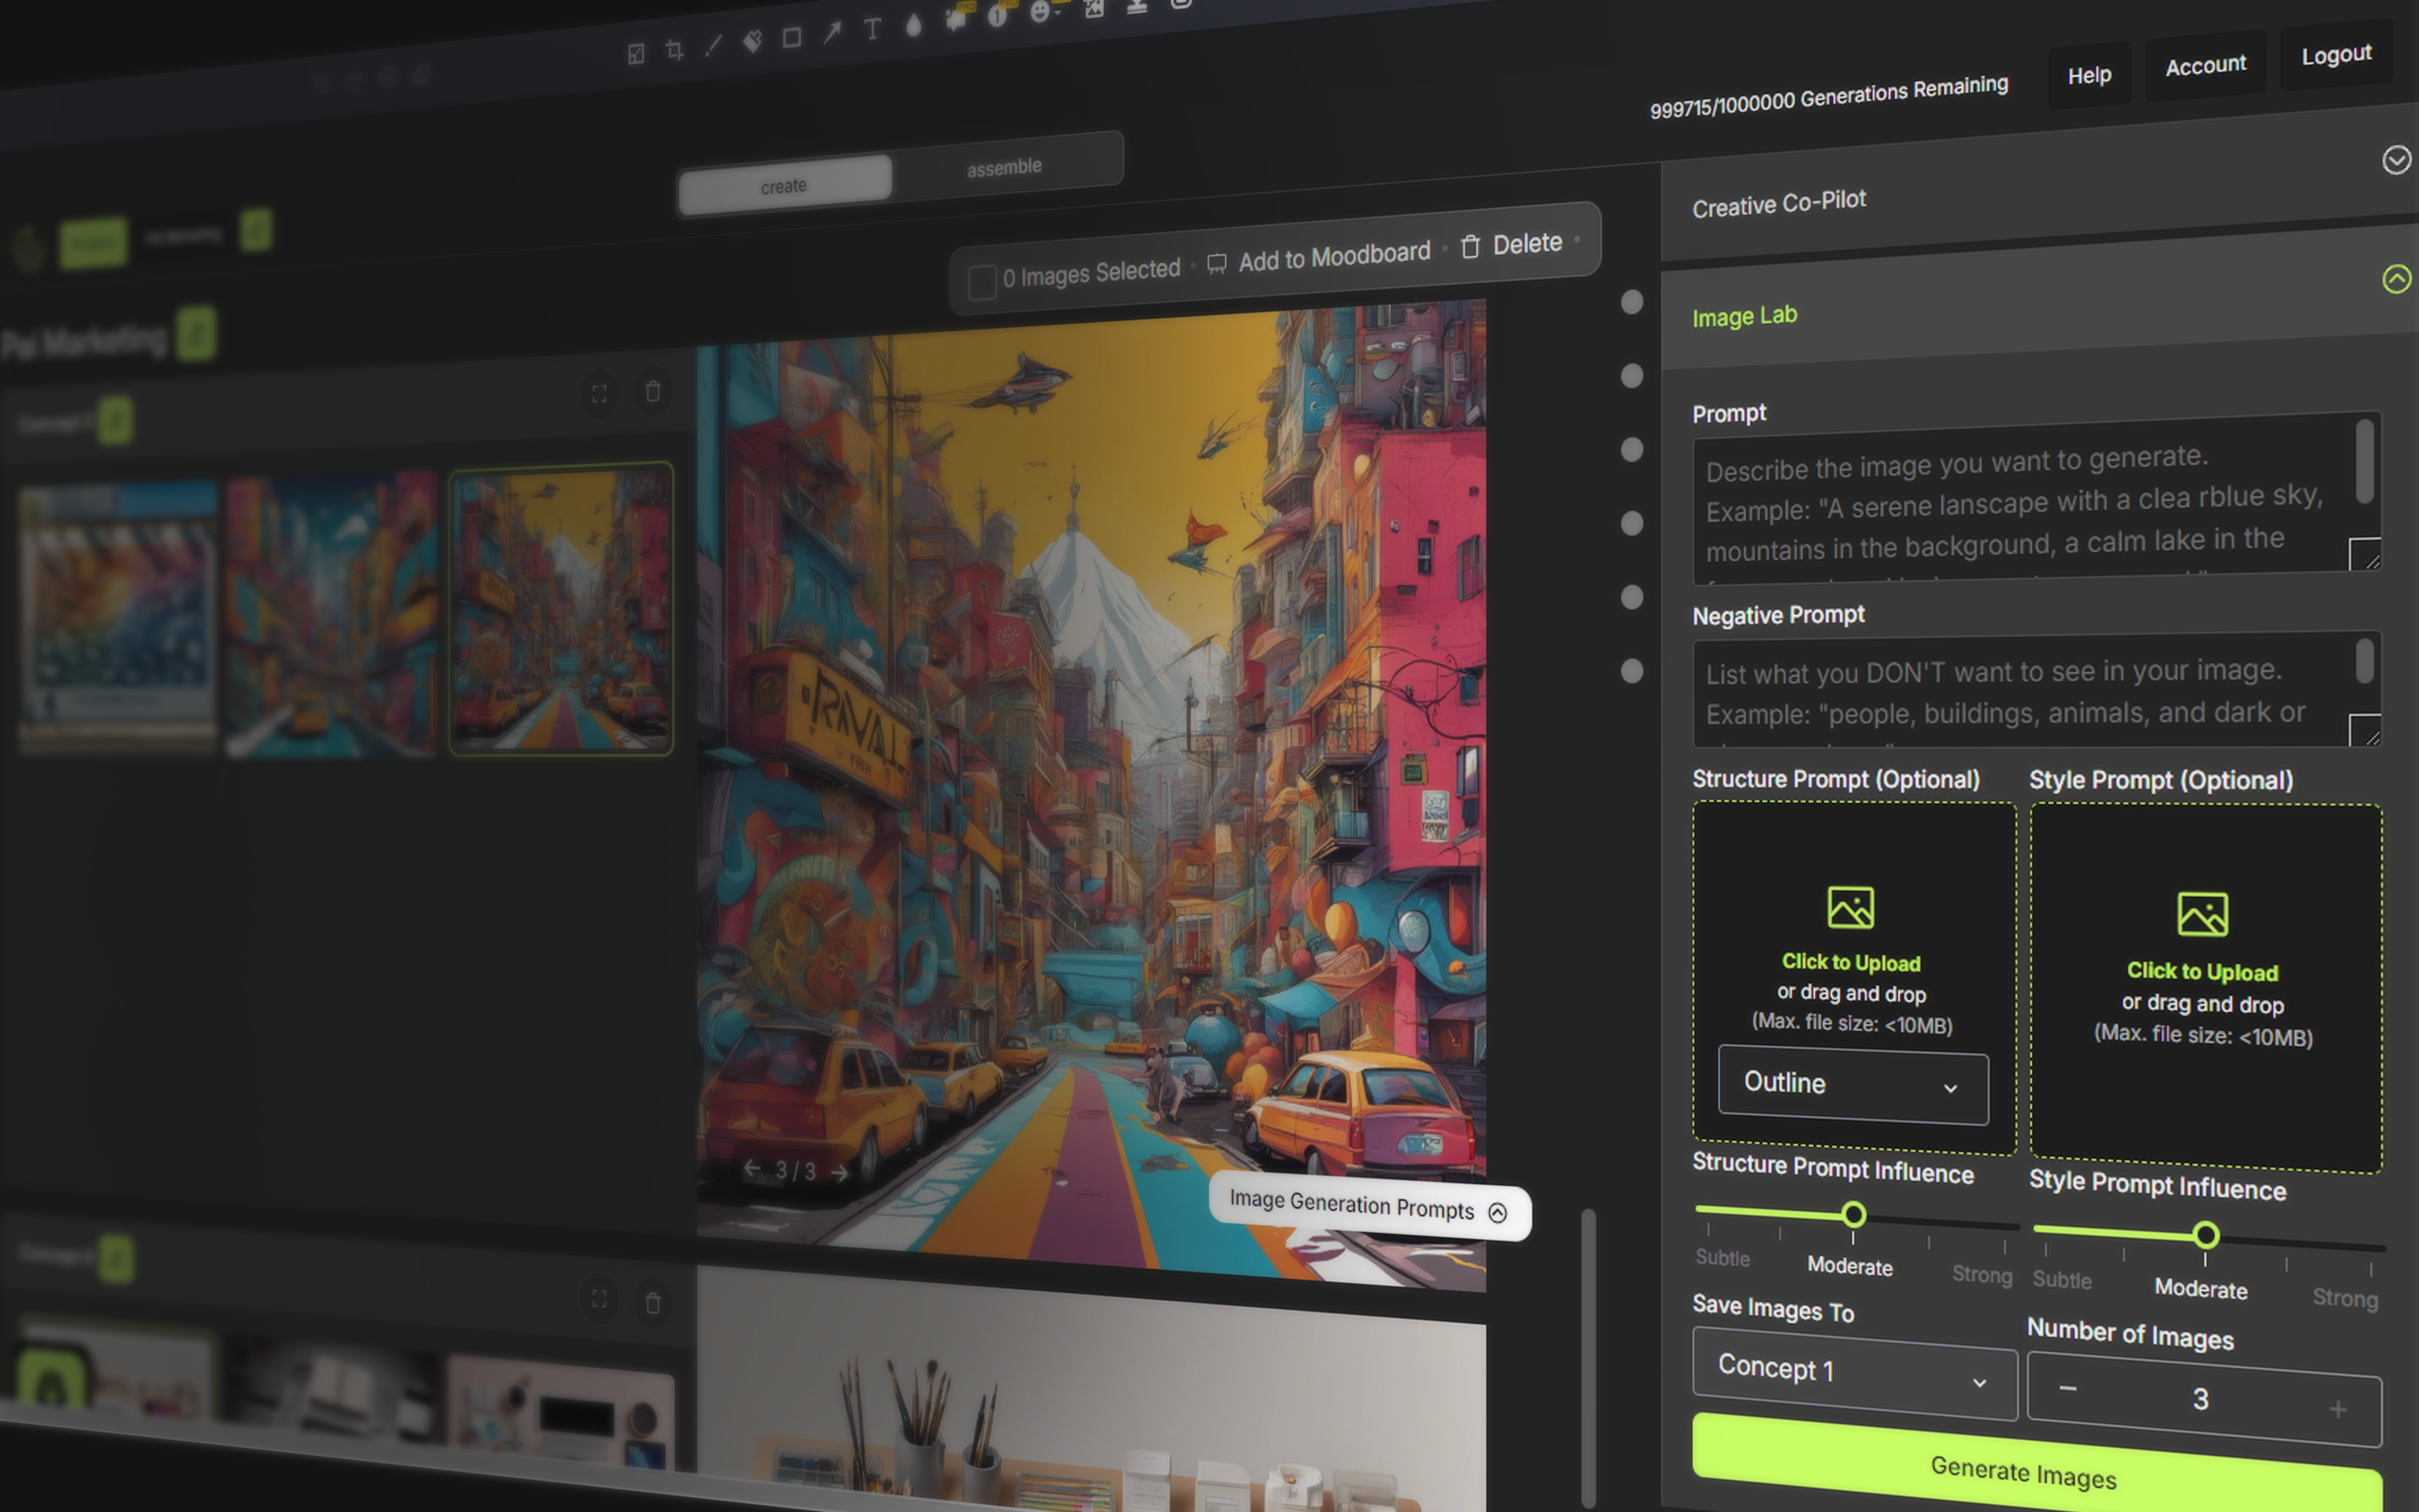Select the Crop tool

click(675, 49)
